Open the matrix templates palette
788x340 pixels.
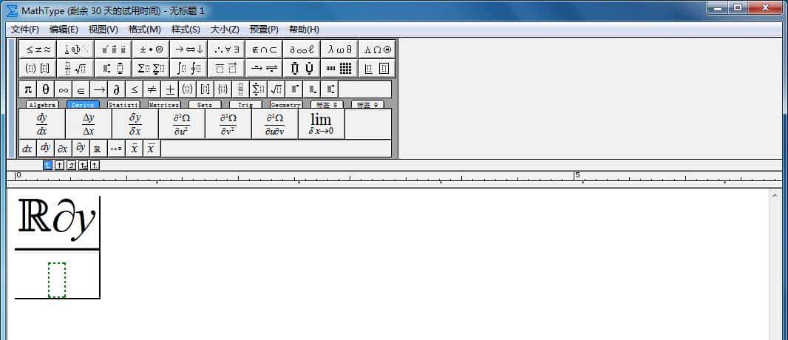[x=339, y=68]
